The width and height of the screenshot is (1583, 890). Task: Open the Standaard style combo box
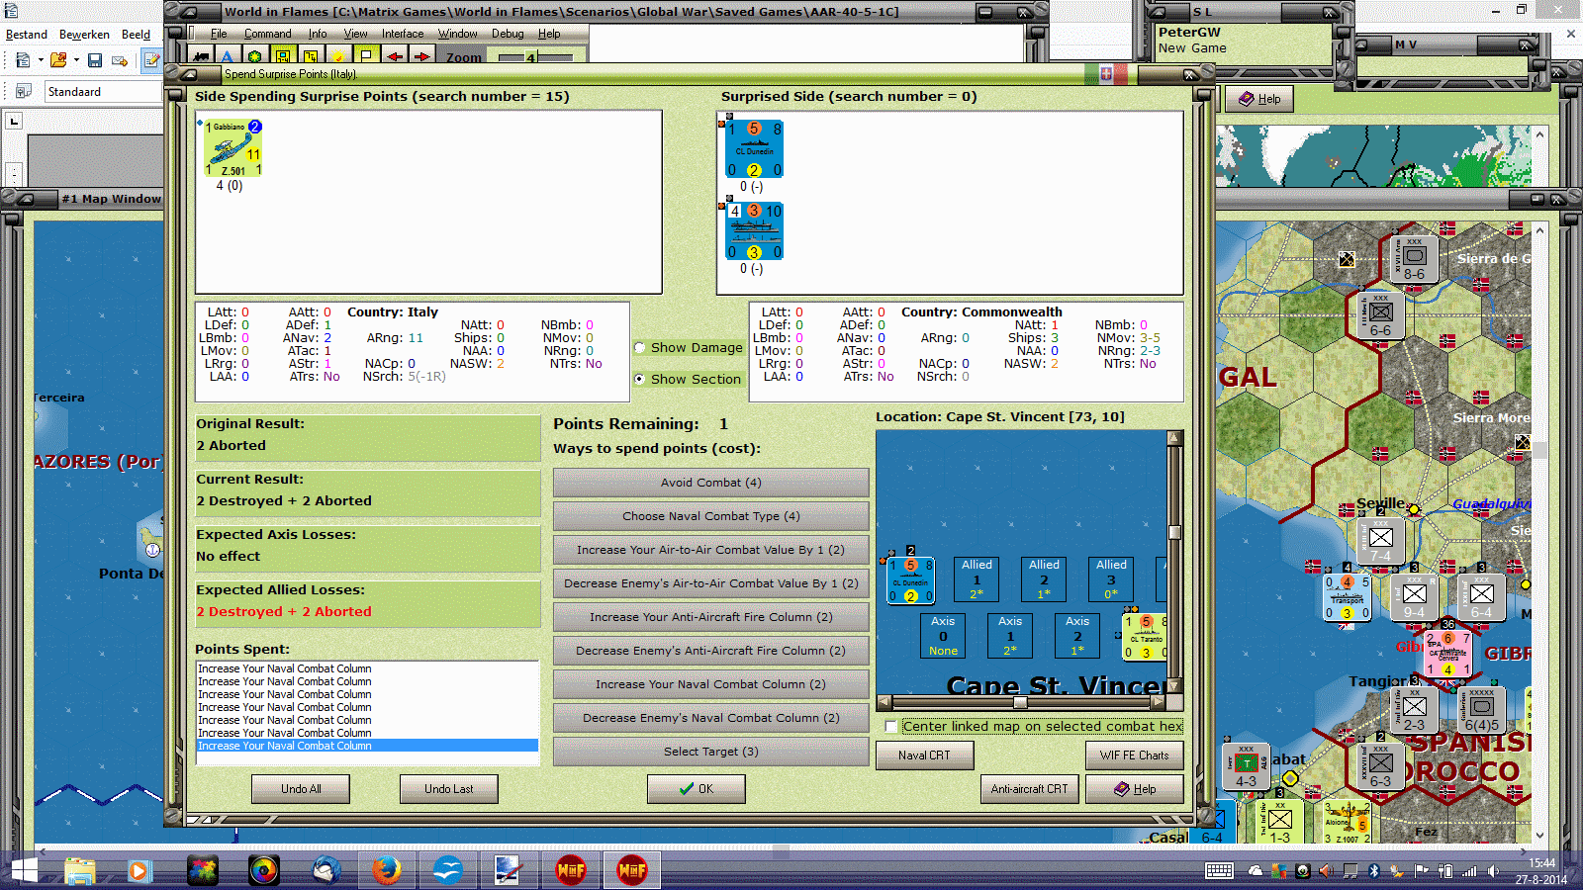tap(103, 92)
